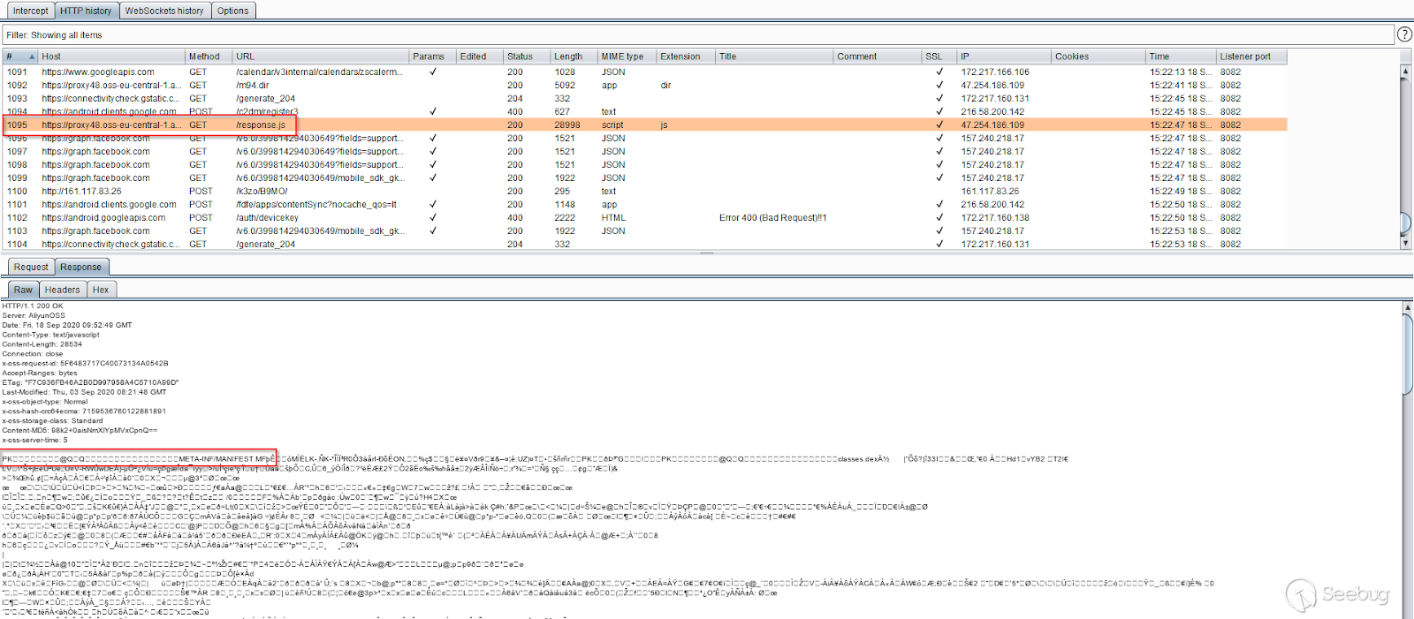Click the response pane scroll up arrow

click(x=1407, y=307)
